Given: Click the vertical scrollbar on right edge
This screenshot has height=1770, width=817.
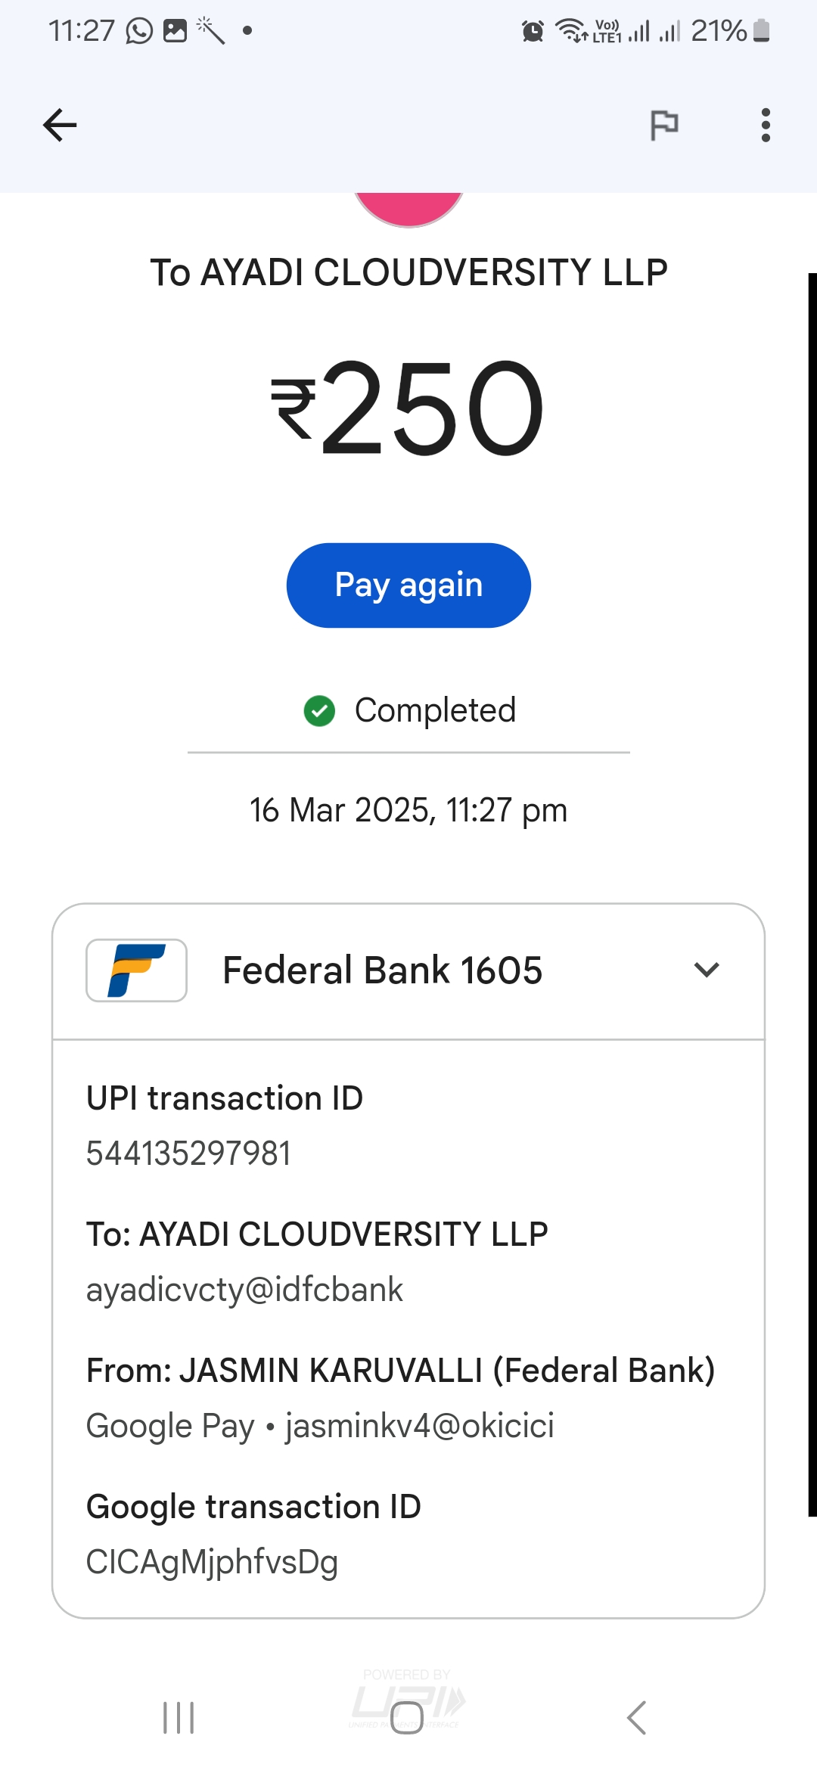Looking at the screenshot, I should 812,893.
